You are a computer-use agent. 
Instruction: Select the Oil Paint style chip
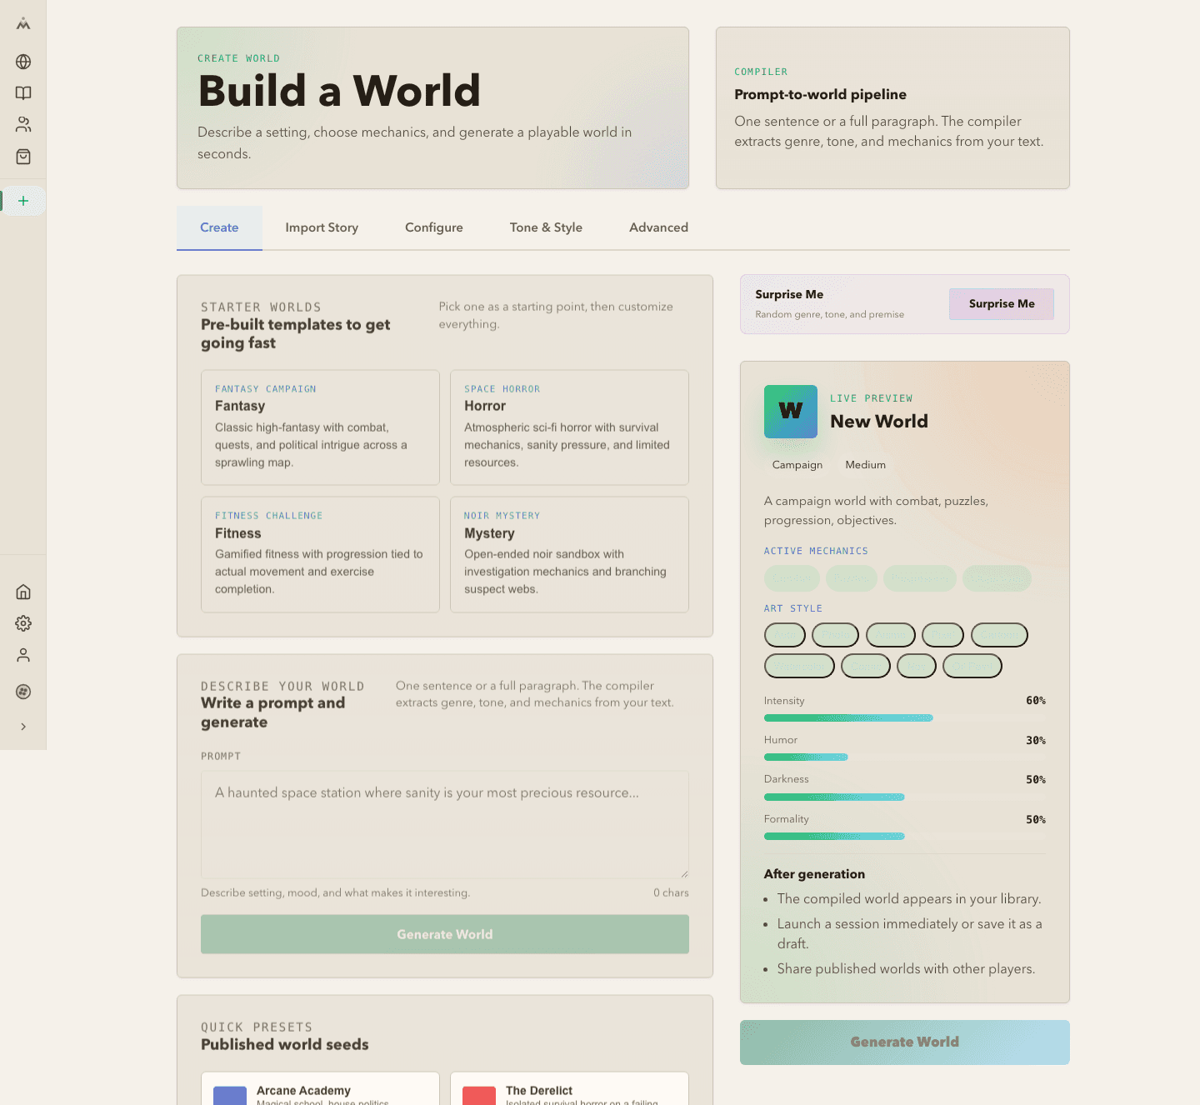972,665
